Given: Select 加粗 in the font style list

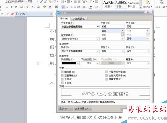Looking at the screenshot, I should (111, 39).
